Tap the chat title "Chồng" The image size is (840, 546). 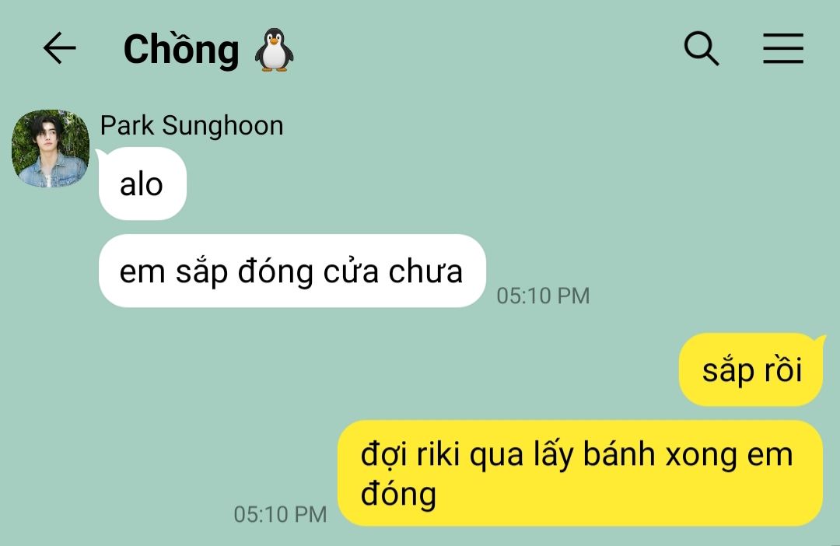[181, 48]
